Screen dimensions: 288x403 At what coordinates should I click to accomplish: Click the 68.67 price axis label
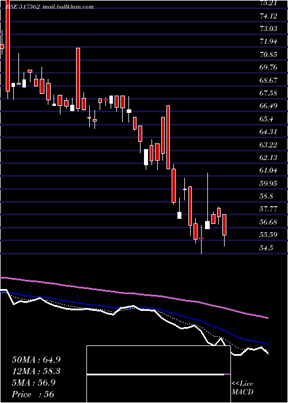(269, 81)
